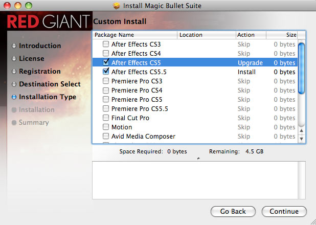The width and height of the screenshot is (316, 225).
Task: Click the scrollbar down arrow
Action: pos(302,139)
